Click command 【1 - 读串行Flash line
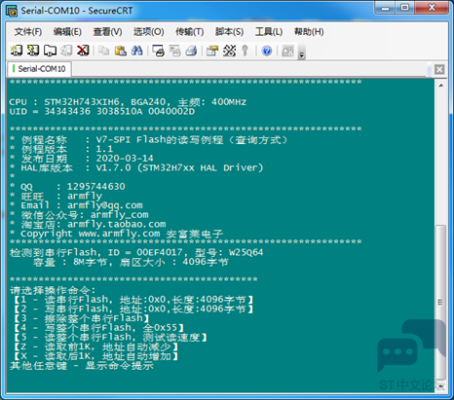 [x=132, y=300]
